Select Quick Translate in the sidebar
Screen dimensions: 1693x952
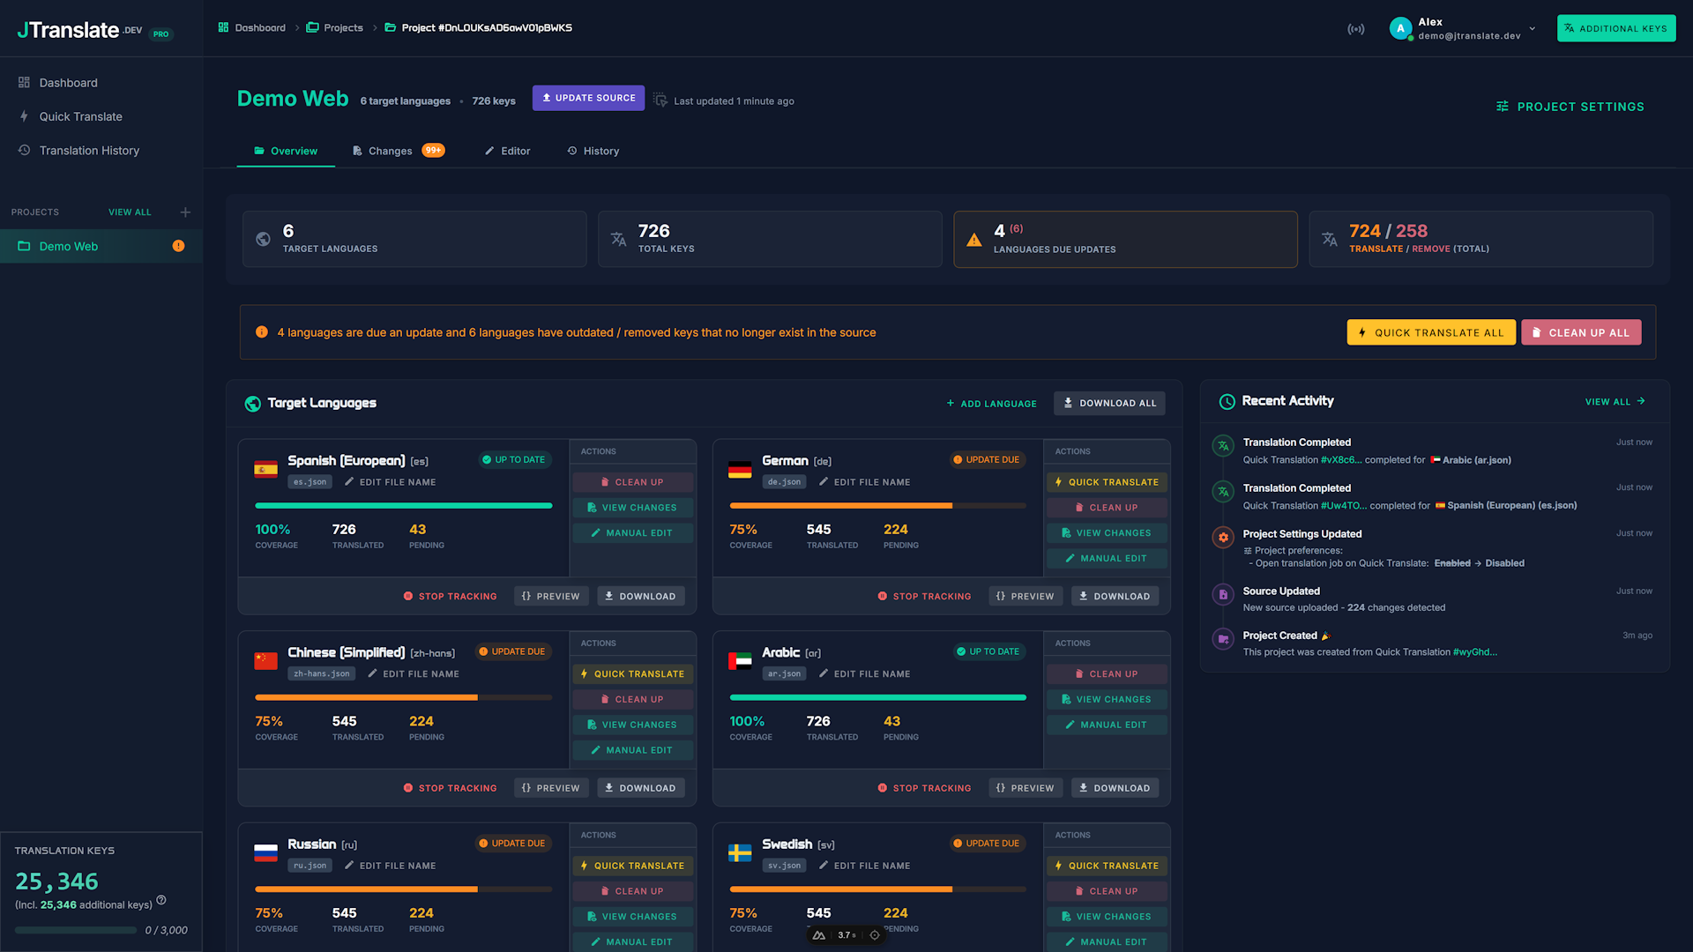80,116
